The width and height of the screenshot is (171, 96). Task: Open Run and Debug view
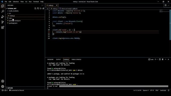coord(3,17)
